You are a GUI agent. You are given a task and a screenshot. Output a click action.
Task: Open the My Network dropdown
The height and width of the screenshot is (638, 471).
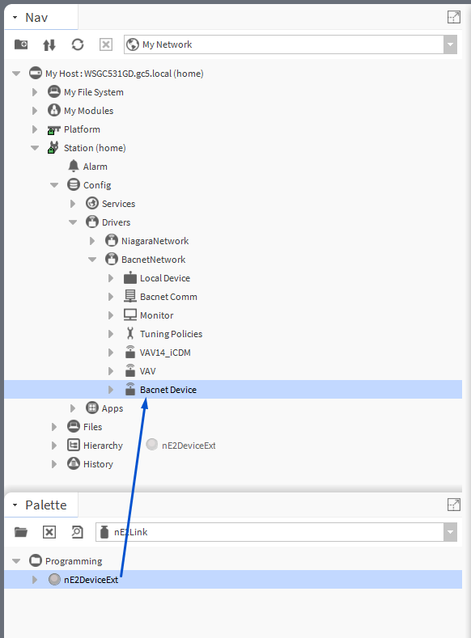point(450,44)
